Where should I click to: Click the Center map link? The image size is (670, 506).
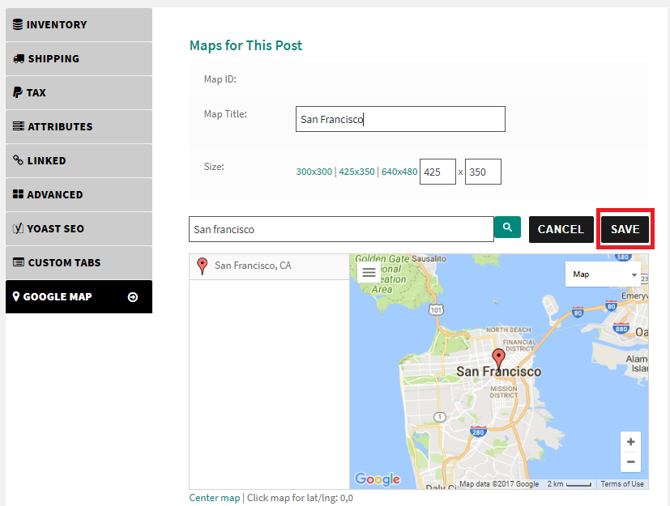(x=215, y=498)
